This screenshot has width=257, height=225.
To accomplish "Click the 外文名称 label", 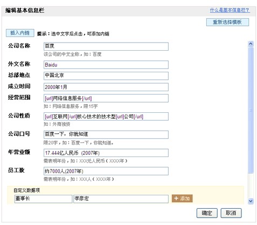I will [x=19, y=64].
